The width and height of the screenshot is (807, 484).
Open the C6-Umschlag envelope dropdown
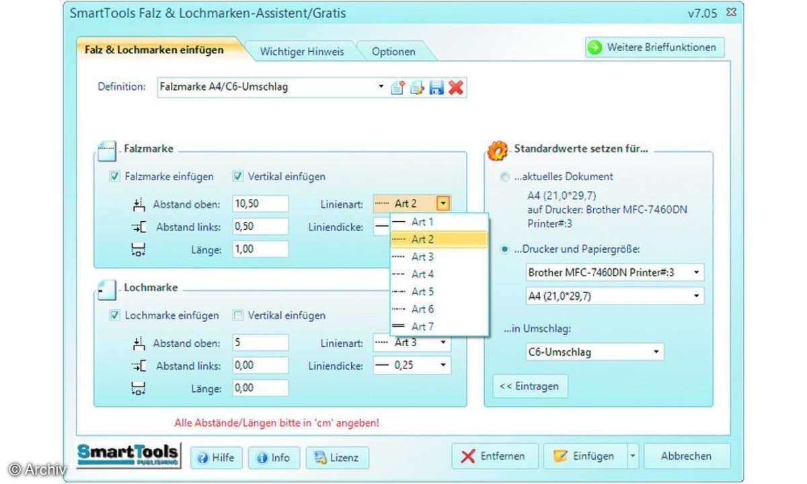tap(656, 352)
